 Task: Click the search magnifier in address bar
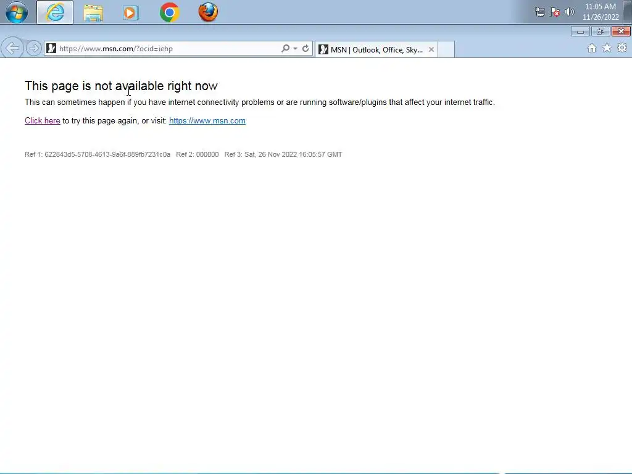[x=285, y=48]
